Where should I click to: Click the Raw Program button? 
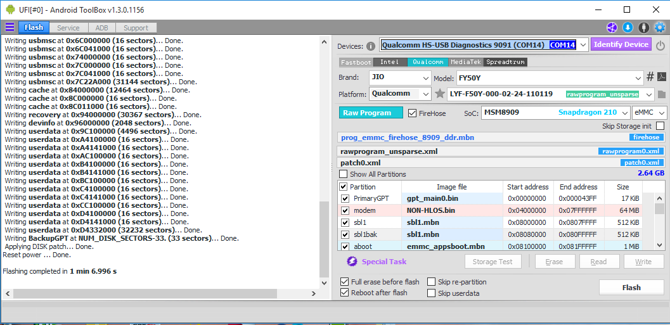(x=371, y=113)
